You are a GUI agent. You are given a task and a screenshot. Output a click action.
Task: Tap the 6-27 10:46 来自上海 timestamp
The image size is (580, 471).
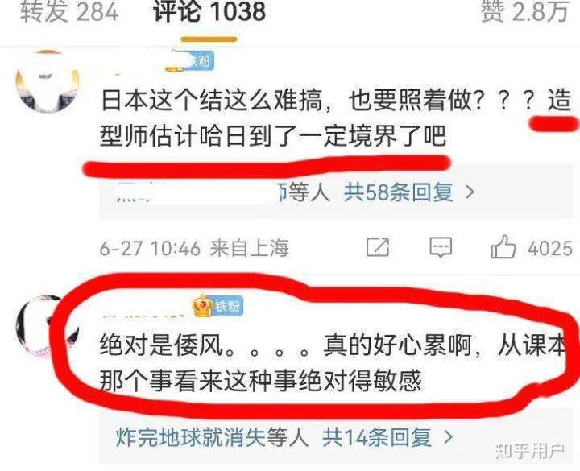point(194,247)
